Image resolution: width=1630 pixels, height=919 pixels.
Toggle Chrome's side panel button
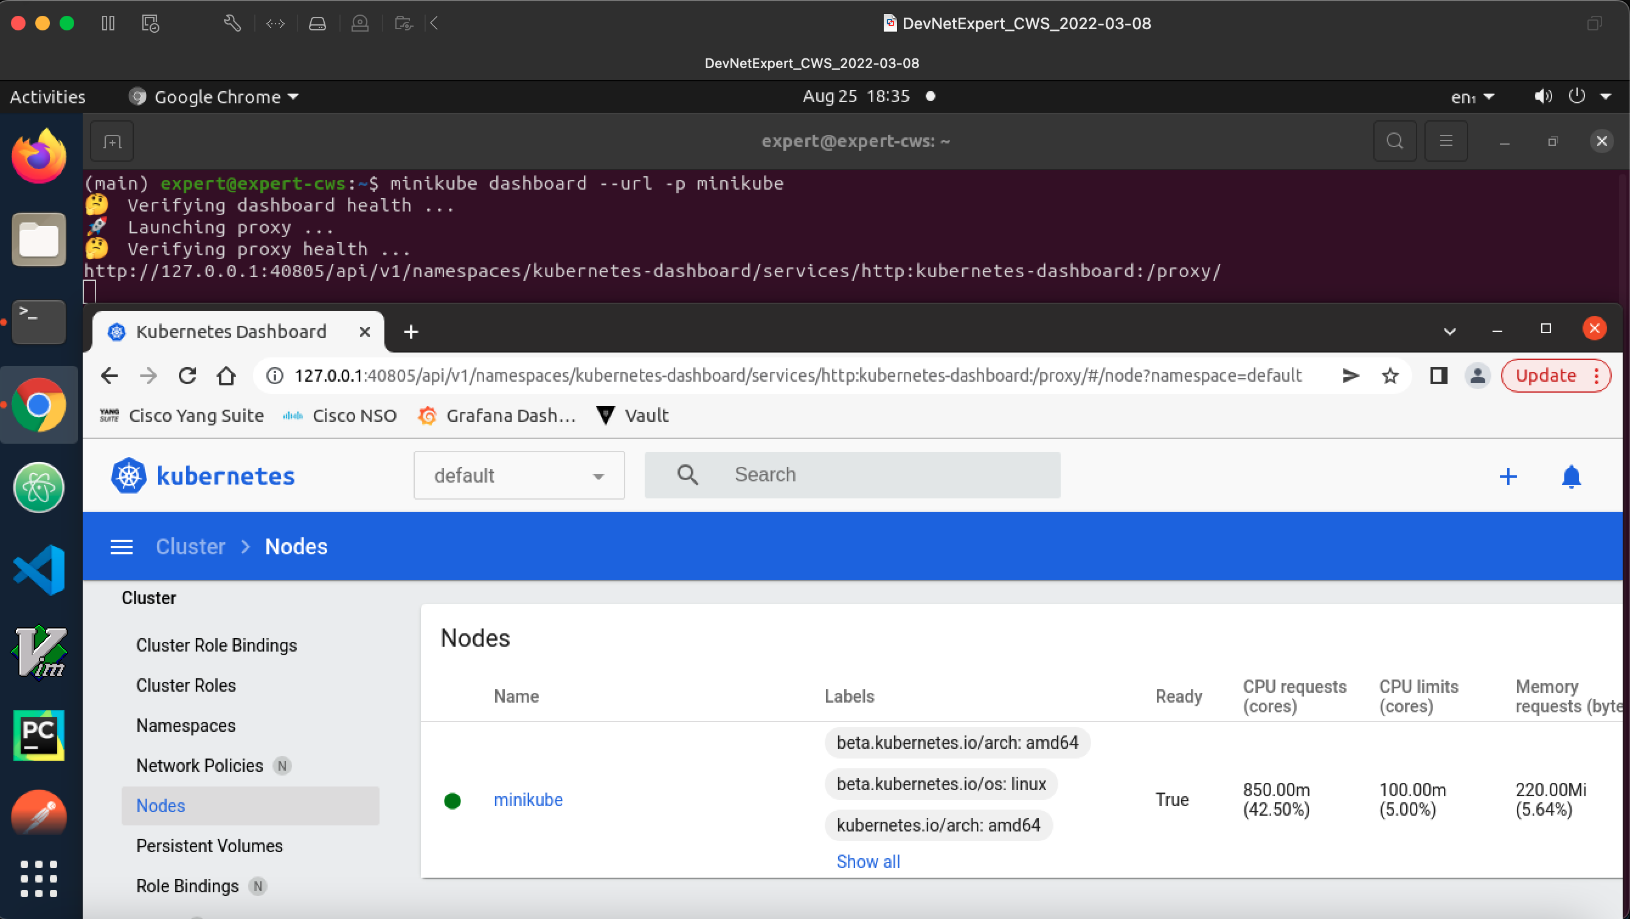click(1438, 376)
